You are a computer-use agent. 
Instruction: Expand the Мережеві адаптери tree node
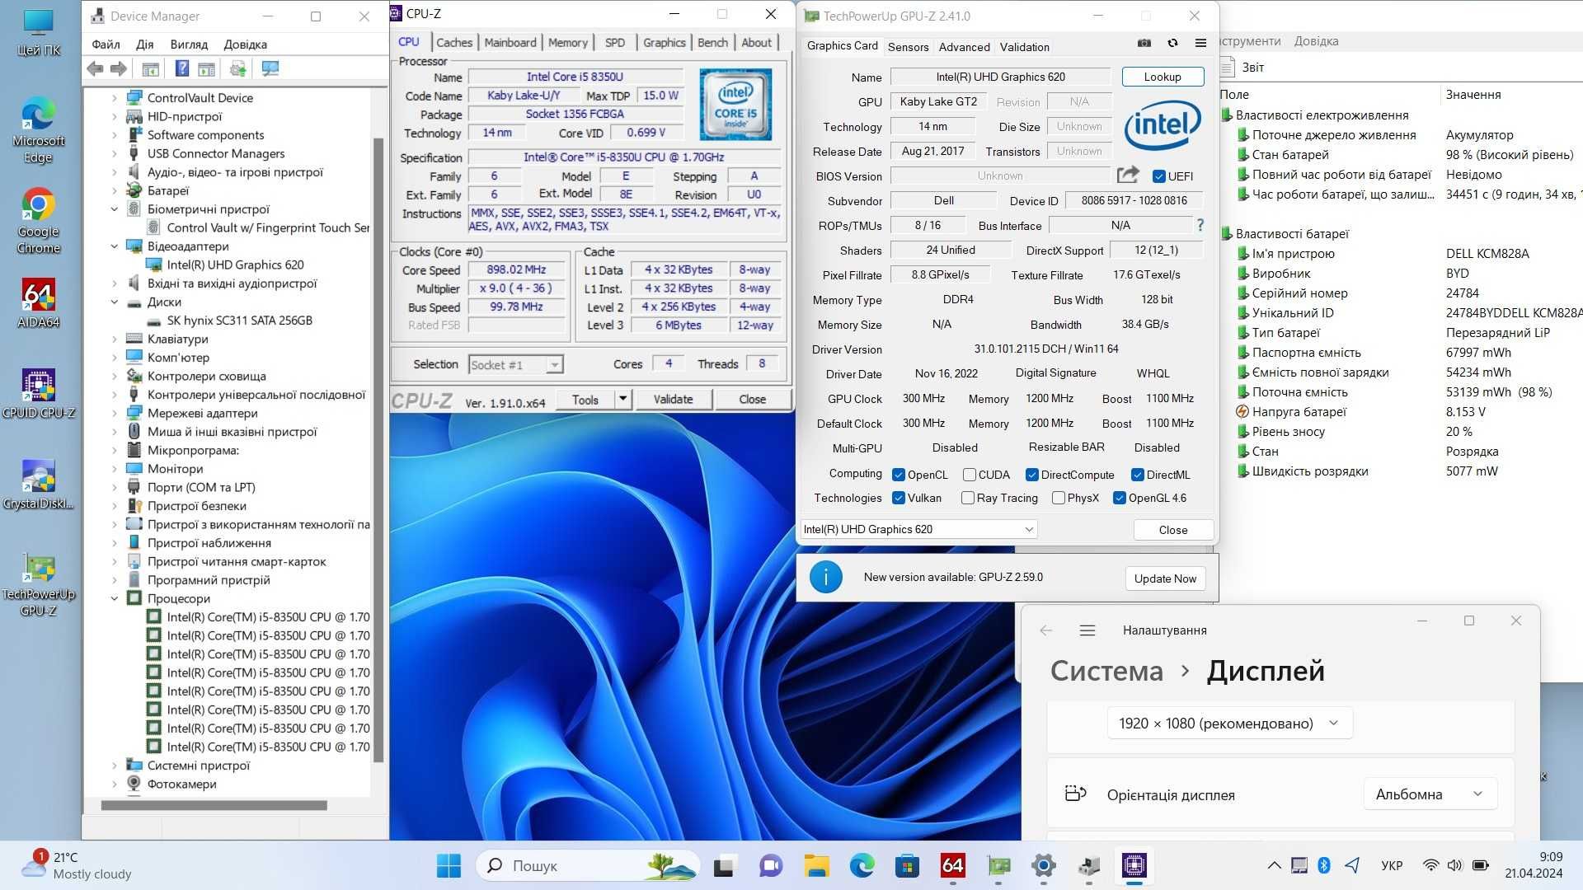click(x=114, y=414)
